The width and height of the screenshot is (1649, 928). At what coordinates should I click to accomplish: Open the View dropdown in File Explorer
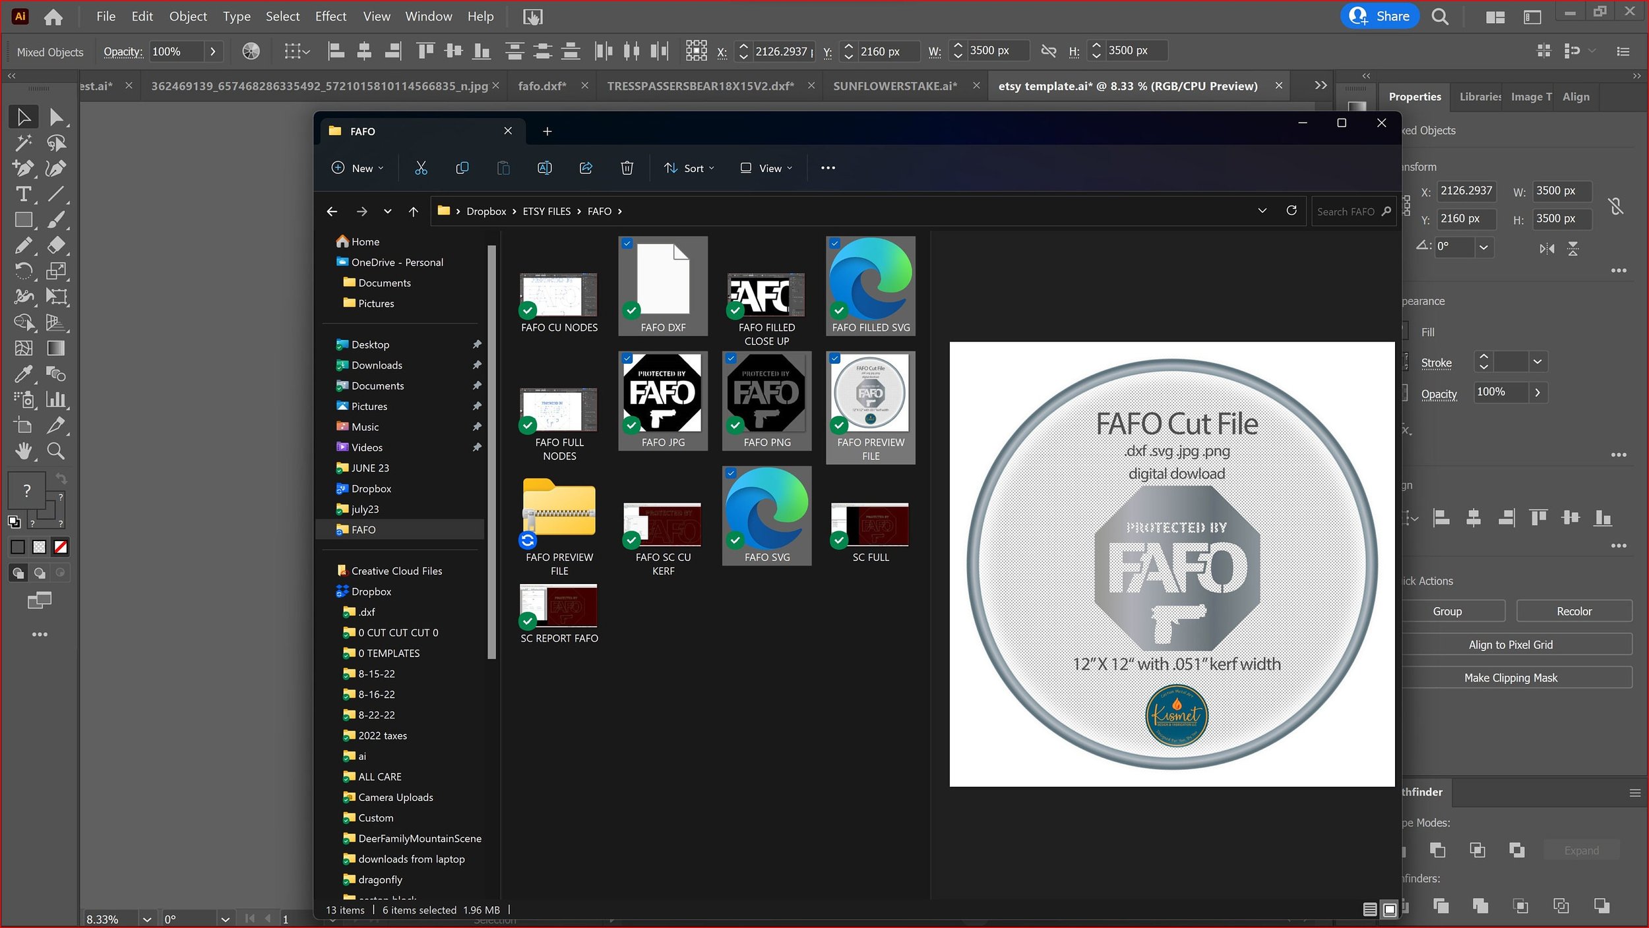pyautogui.click(x=766, y=168)
